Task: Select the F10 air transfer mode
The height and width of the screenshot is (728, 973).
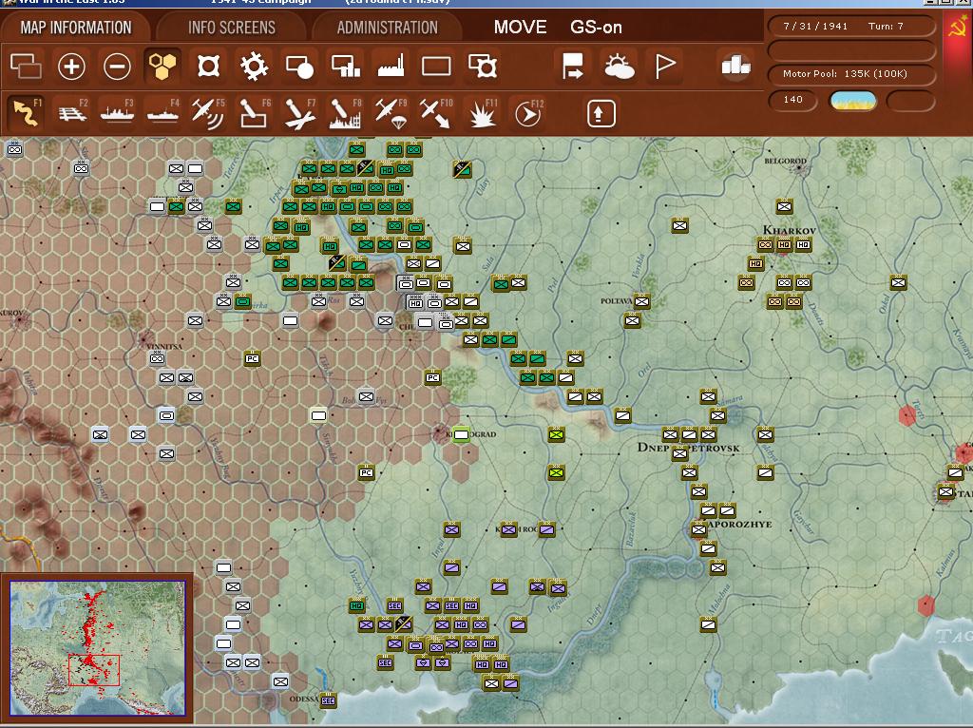Action: pos(436,113)
